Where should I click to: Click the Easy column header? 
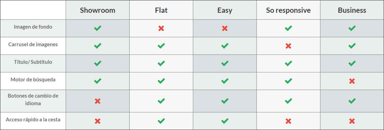(225, 10)
